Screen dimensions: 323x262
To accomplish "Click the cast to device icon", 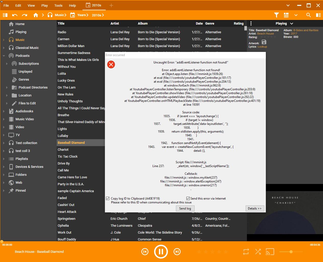I will point(270,252).
